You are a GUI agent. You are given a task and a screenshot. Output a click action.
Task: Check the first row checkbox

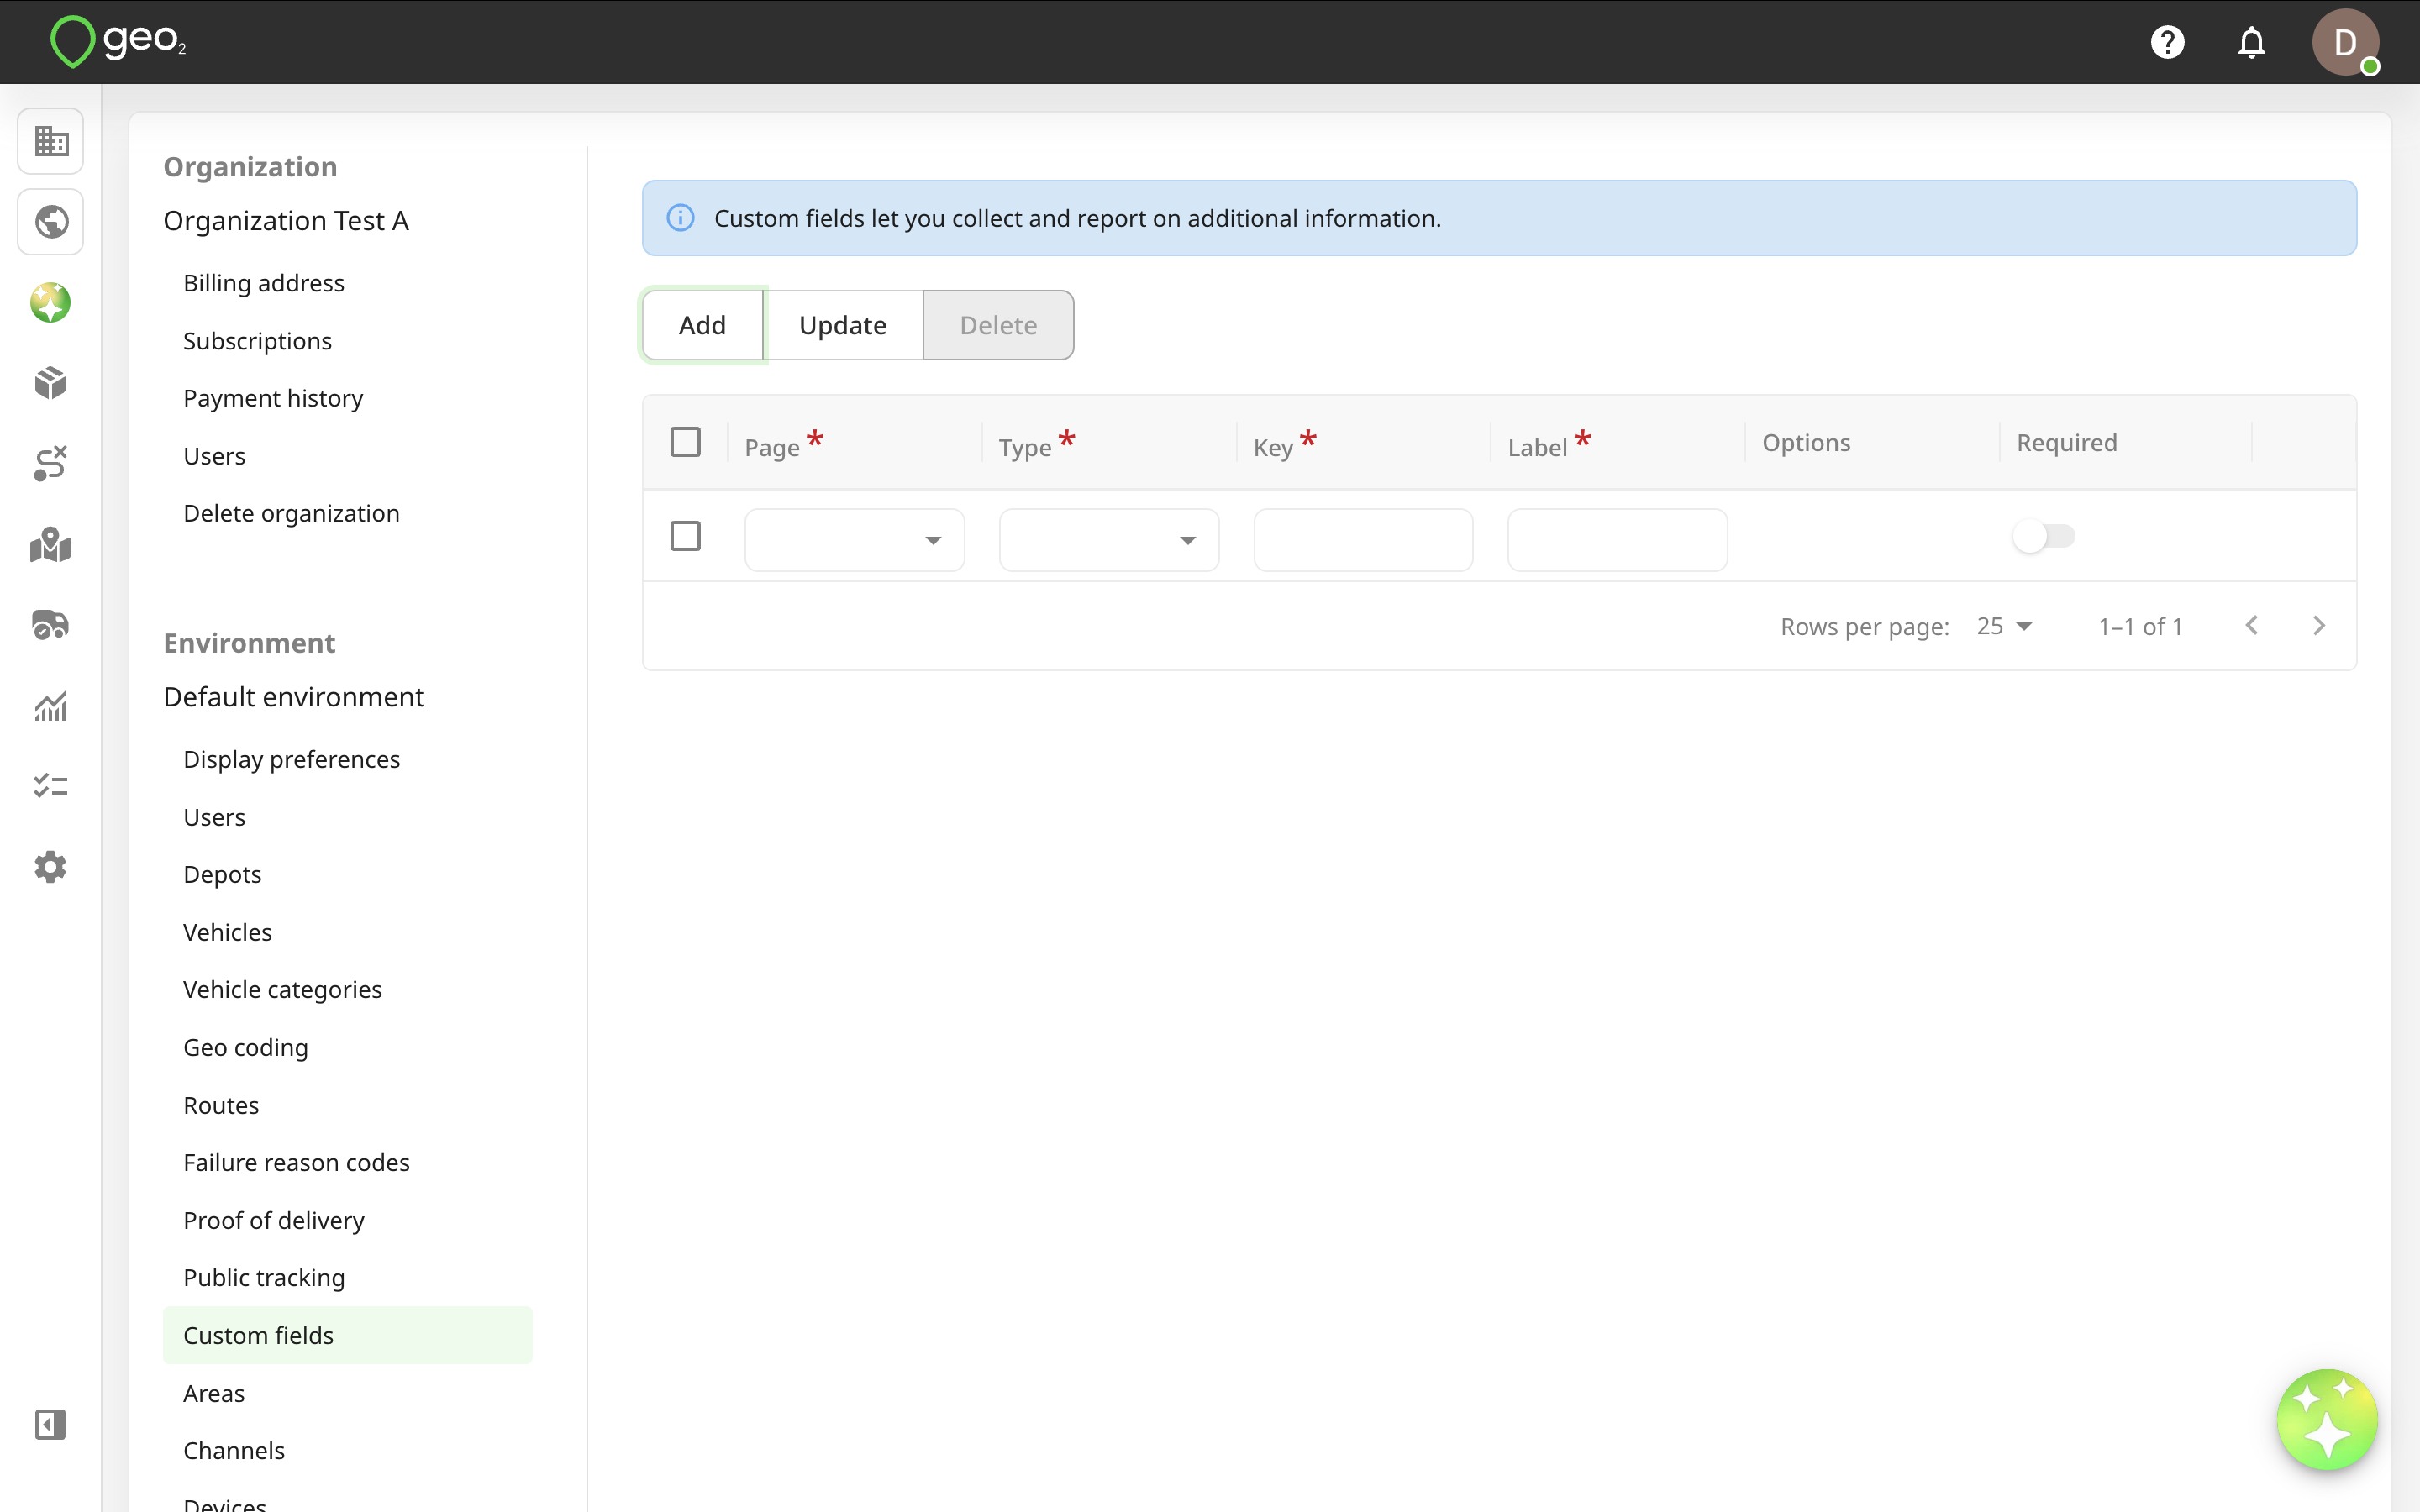tap(685, 536)
